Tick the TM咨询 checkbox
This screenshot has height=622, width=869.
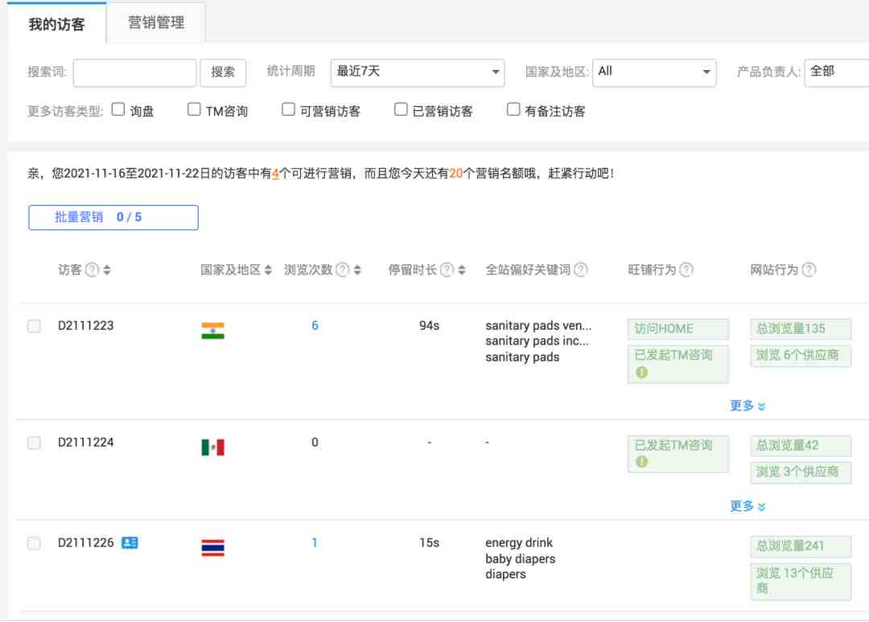pos(194,109)
